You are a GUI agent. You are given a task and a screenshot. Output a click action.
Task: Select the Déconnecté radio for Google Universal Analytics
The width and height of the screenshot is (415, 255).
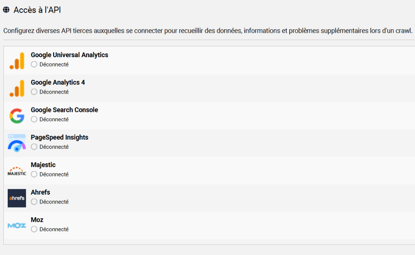point(34,64)
